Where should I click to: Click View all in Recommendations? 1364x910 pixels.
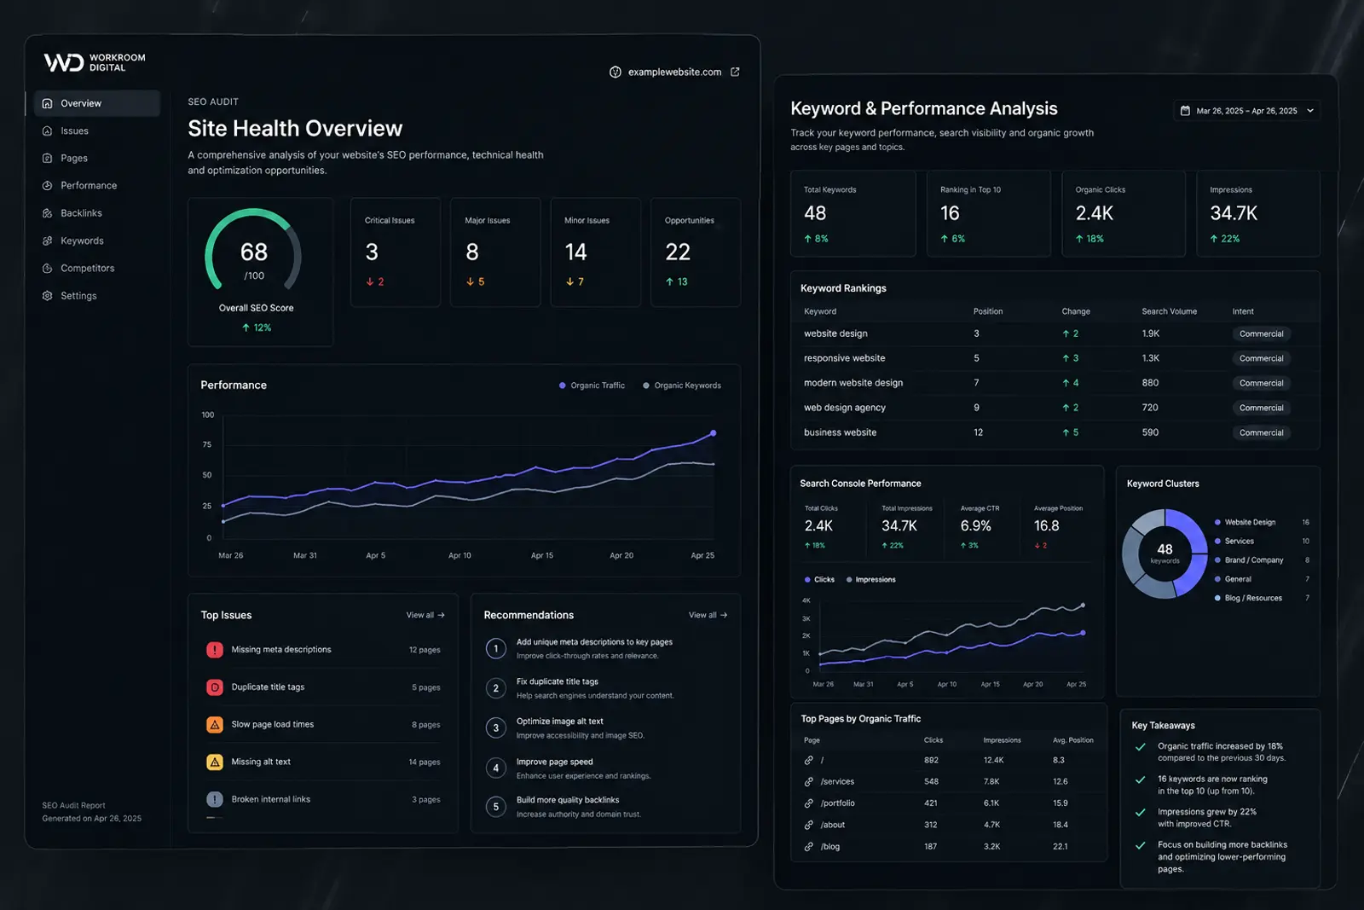click(708, 615)
